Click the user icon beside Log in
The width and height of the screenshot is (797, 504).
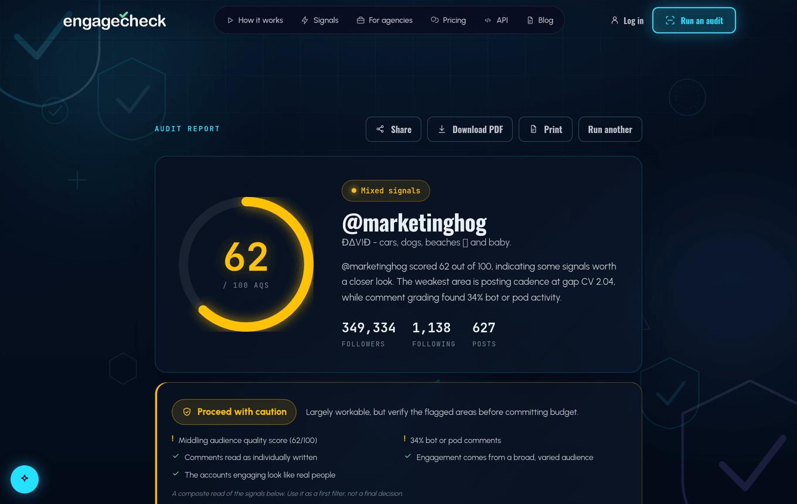[614, 21]
